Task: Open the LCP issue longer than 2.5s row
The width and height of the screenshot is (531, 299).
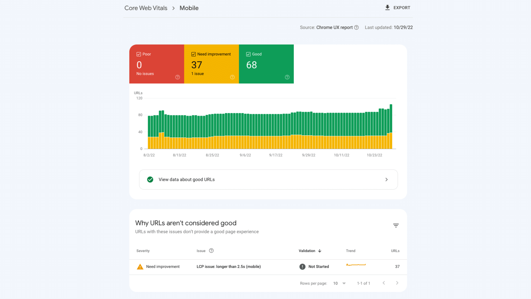Action: 268,267
